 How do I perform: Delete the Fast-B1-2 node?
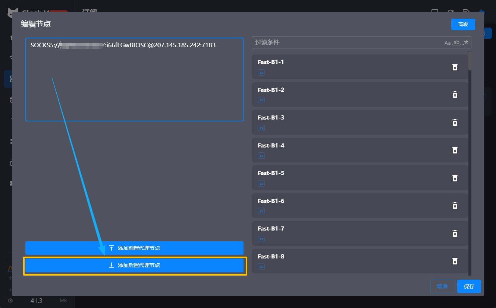[455, 95]
